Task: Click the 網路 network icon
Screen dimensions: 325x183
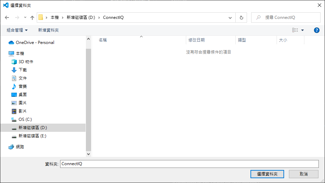Action: click(11, 147)
